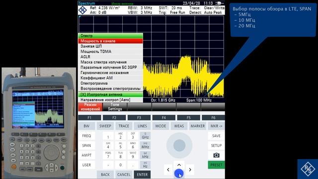Click the USER key
Screen dimensions: 318x179
[x=86, y=165]
